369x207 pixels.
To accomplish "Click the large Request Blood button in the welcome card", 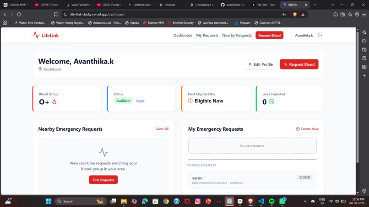I will click(299, 64).
